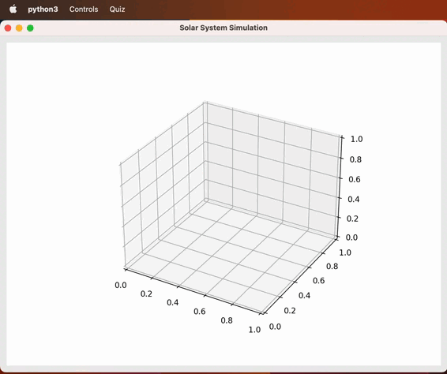Open the python3 application menu
This screenshot has width=447, height=374.
pos(43,9)
